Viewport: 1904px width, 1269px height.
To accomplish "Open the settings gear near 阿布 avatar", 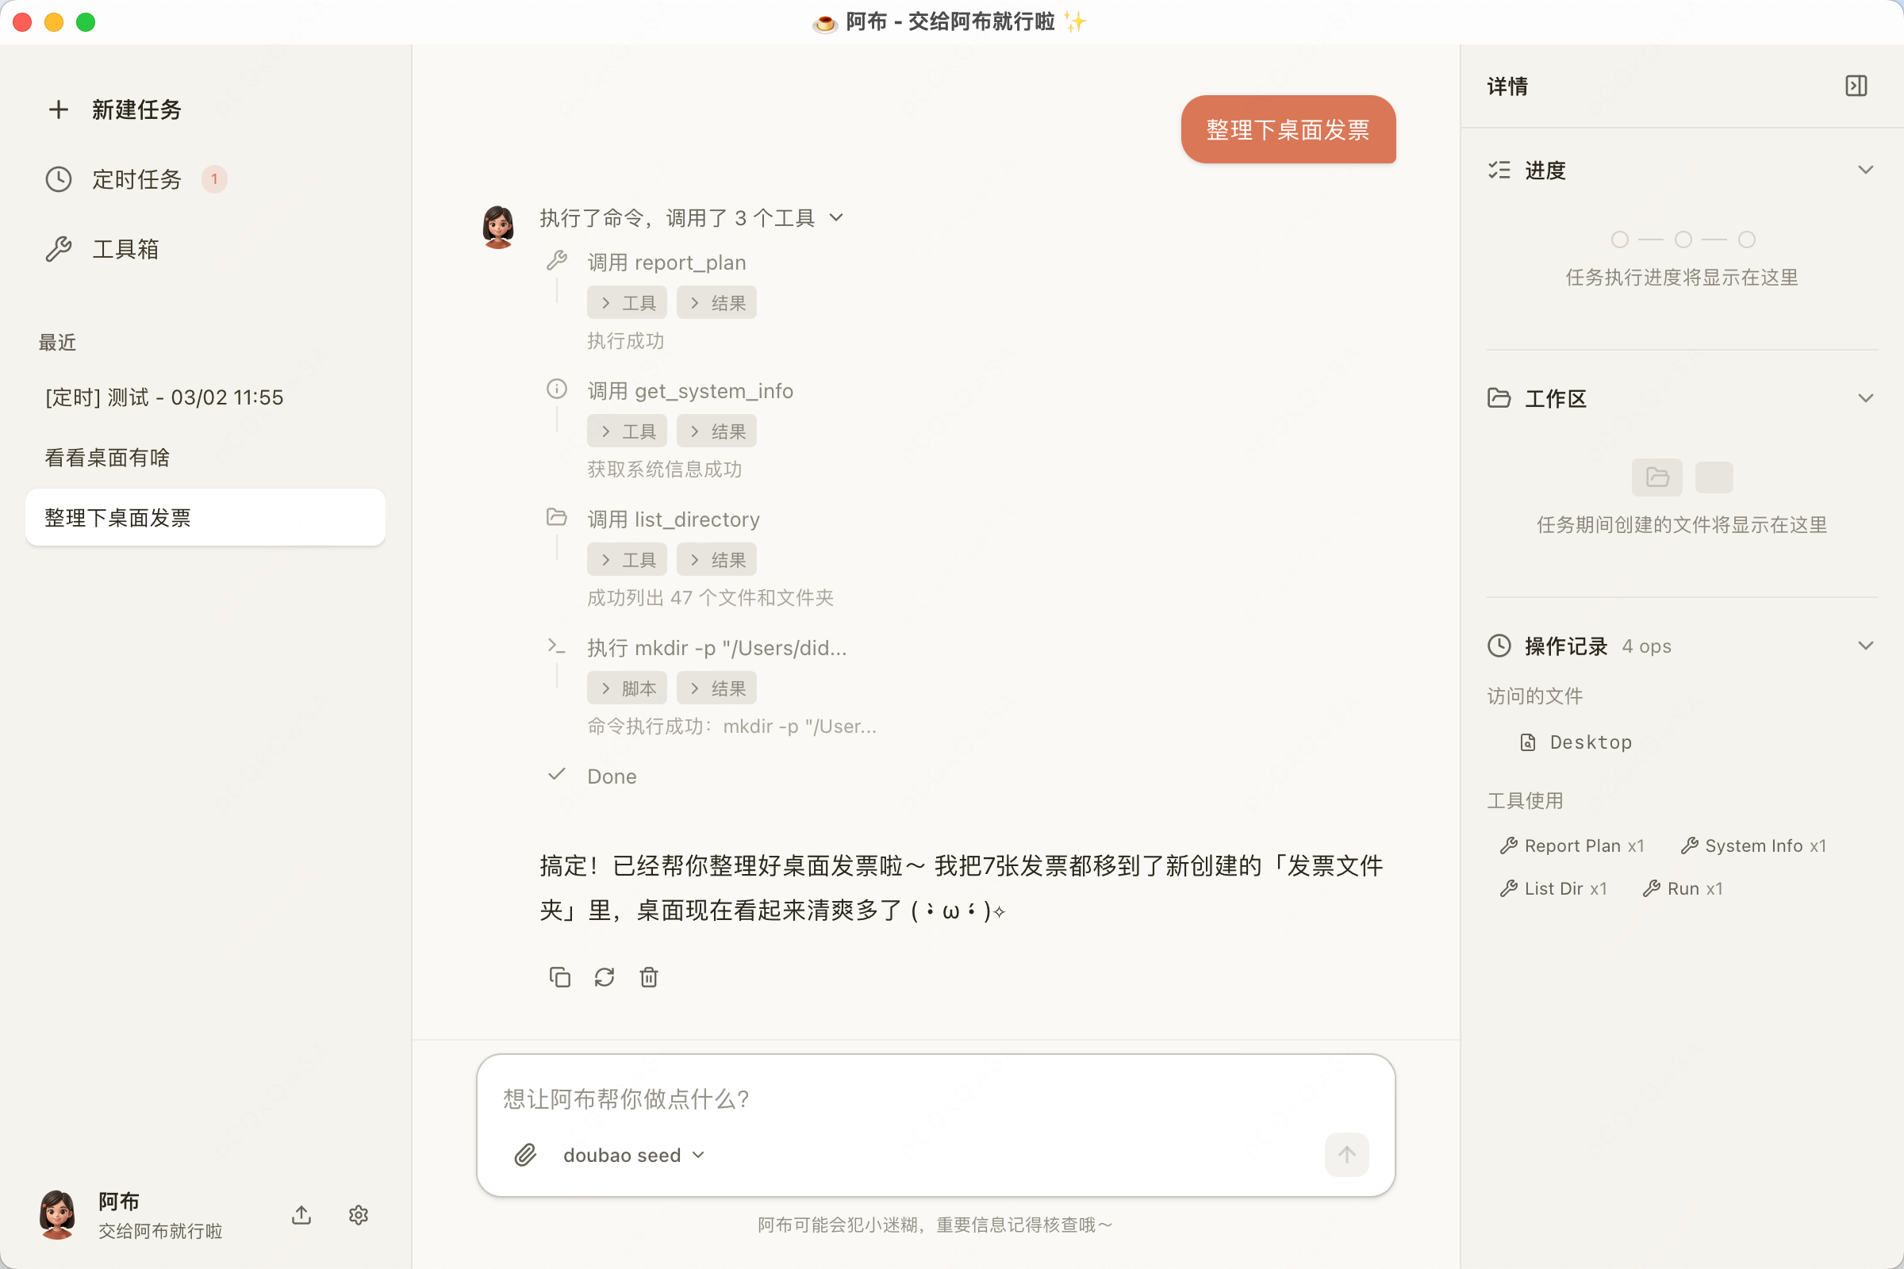I will point(359,1215).
